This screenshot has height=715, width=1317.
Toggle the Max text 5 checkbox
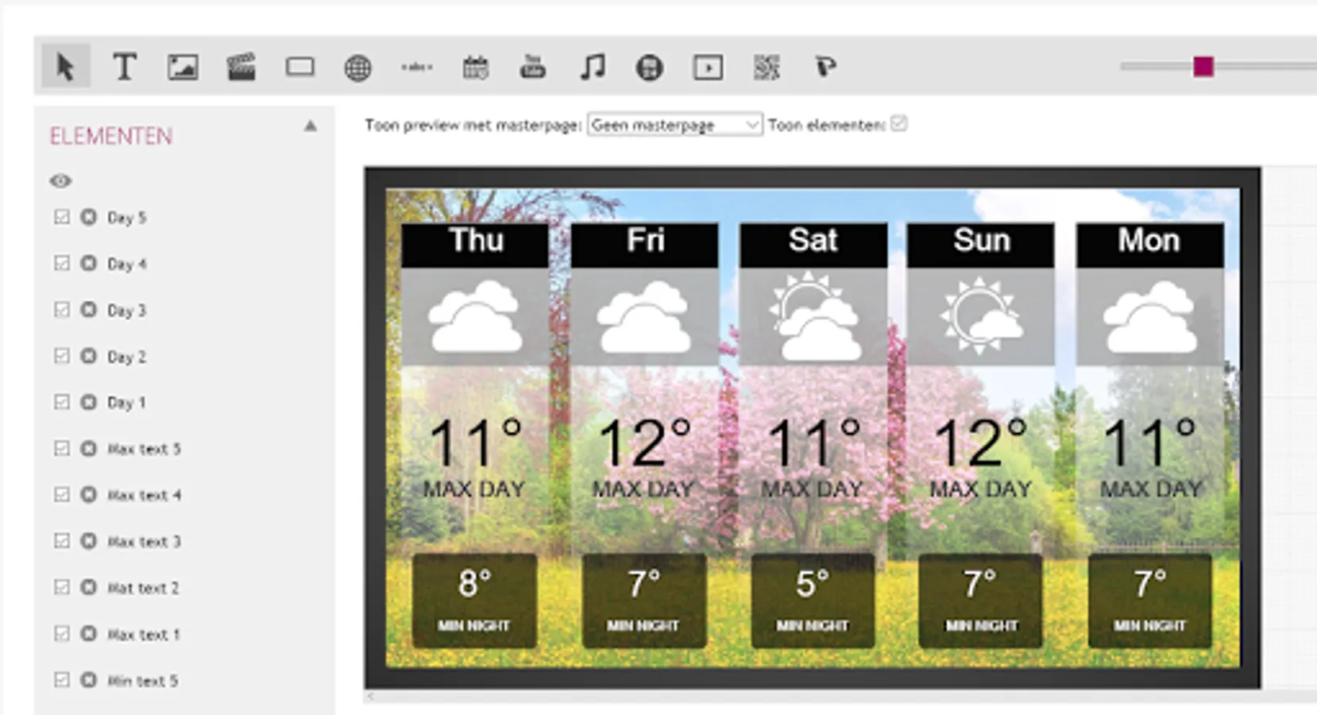pyautogui.click(x=61, y=449)
